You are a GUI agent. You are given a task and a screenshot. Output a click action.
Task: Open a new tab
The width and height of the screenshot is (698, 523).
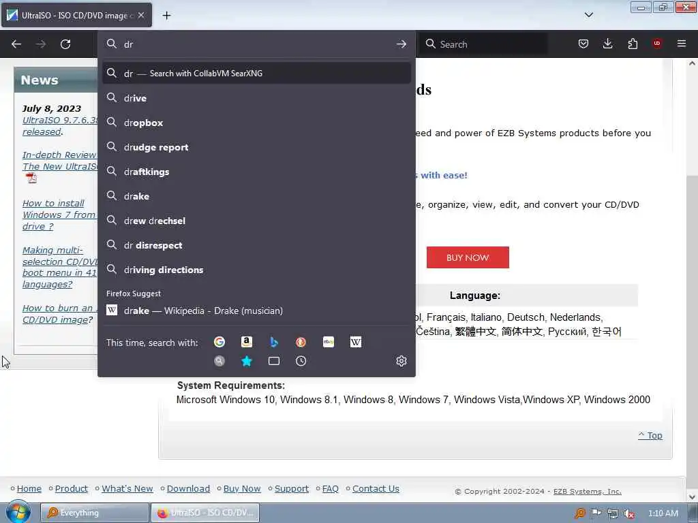tap(166, 16)
